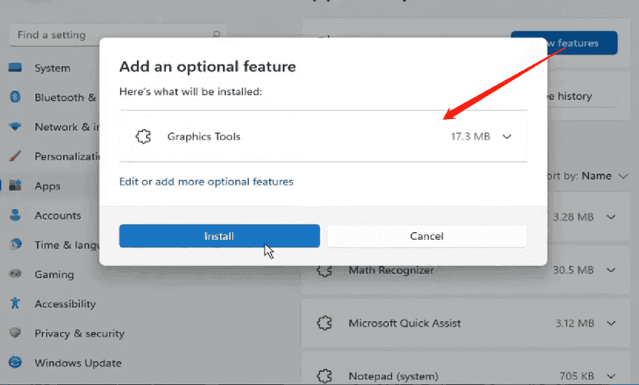Open the Sort by Name dropdown
Screen dimensions: 639x385
coord(587,175)
